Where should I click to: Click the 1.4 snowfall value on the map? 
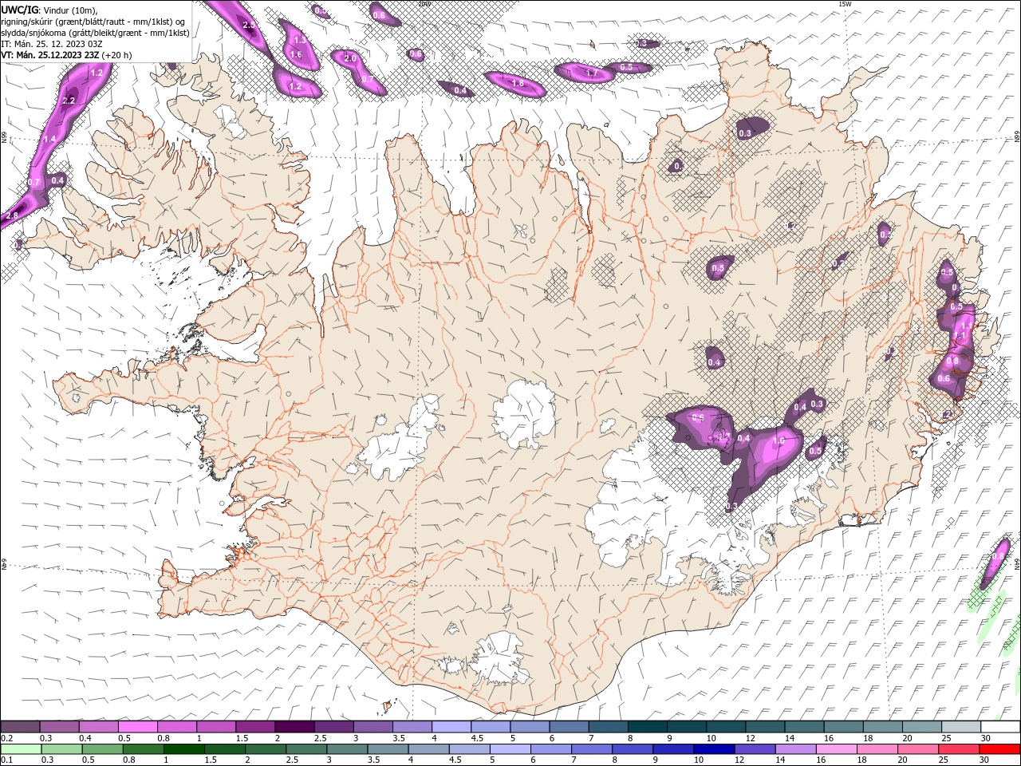point(50,139)
